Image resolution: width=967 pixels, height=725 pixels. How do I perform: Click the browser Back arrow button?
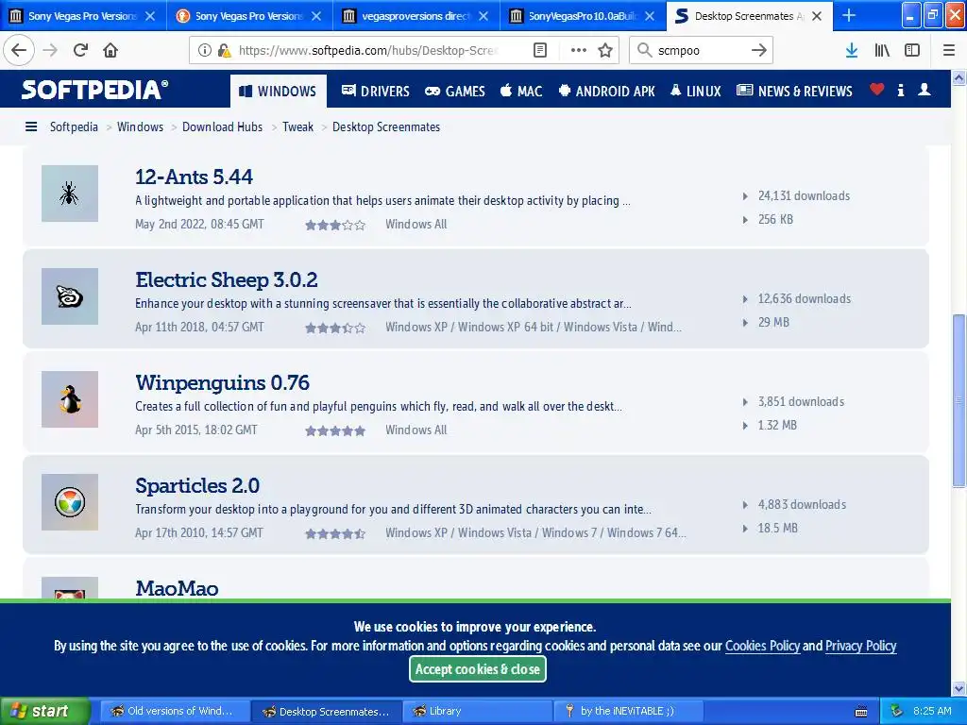pyautogui.click(x=19, y=50)
